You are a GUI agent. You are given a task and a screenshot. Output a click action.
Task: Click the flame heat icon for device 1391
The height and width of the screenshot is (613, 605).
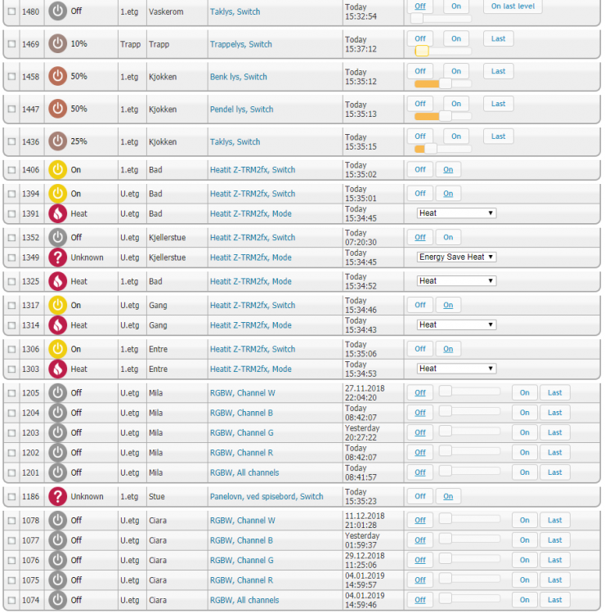pos(57,213)
